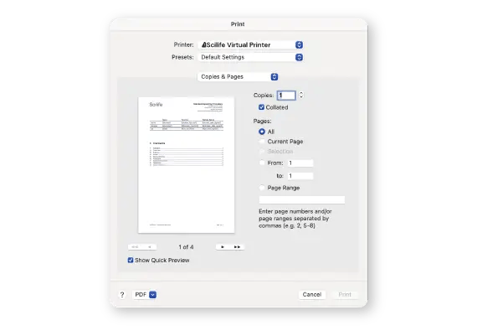Click the '1 of 4' page indicator

point(186,247)
